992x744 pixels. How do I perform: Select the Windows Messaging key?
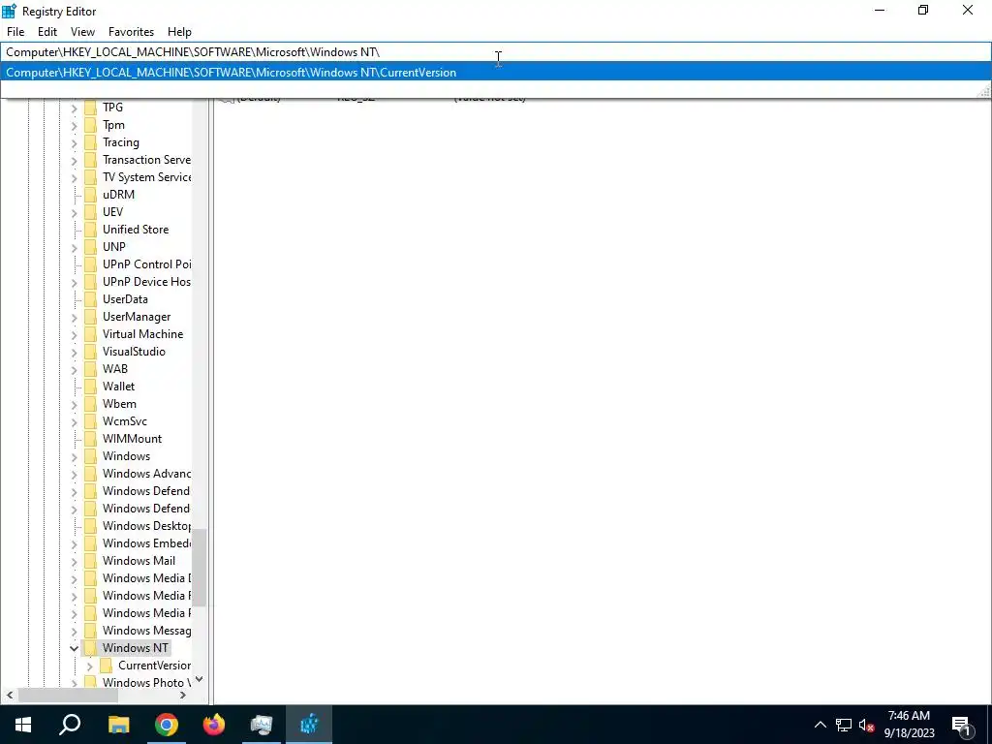[x=147, y=630]
